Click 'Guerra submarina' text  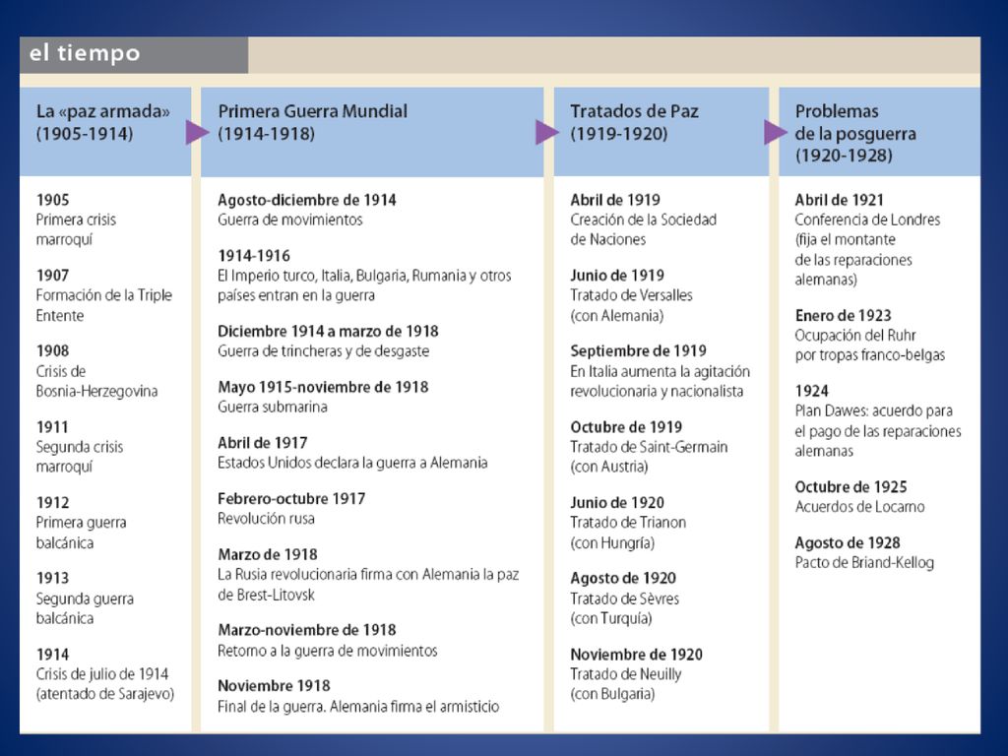tap(273, 407)
